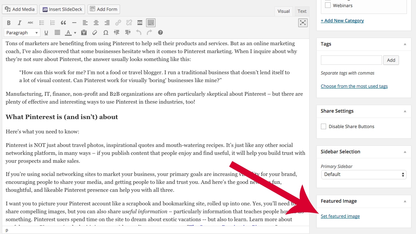Open Add New Category link
This screenshot has height=234, width=416.
(342, 21)
